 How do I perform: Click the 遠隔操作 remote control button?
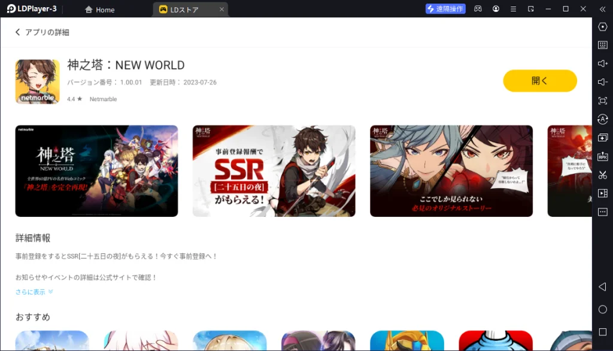click(x=445, y=8)
